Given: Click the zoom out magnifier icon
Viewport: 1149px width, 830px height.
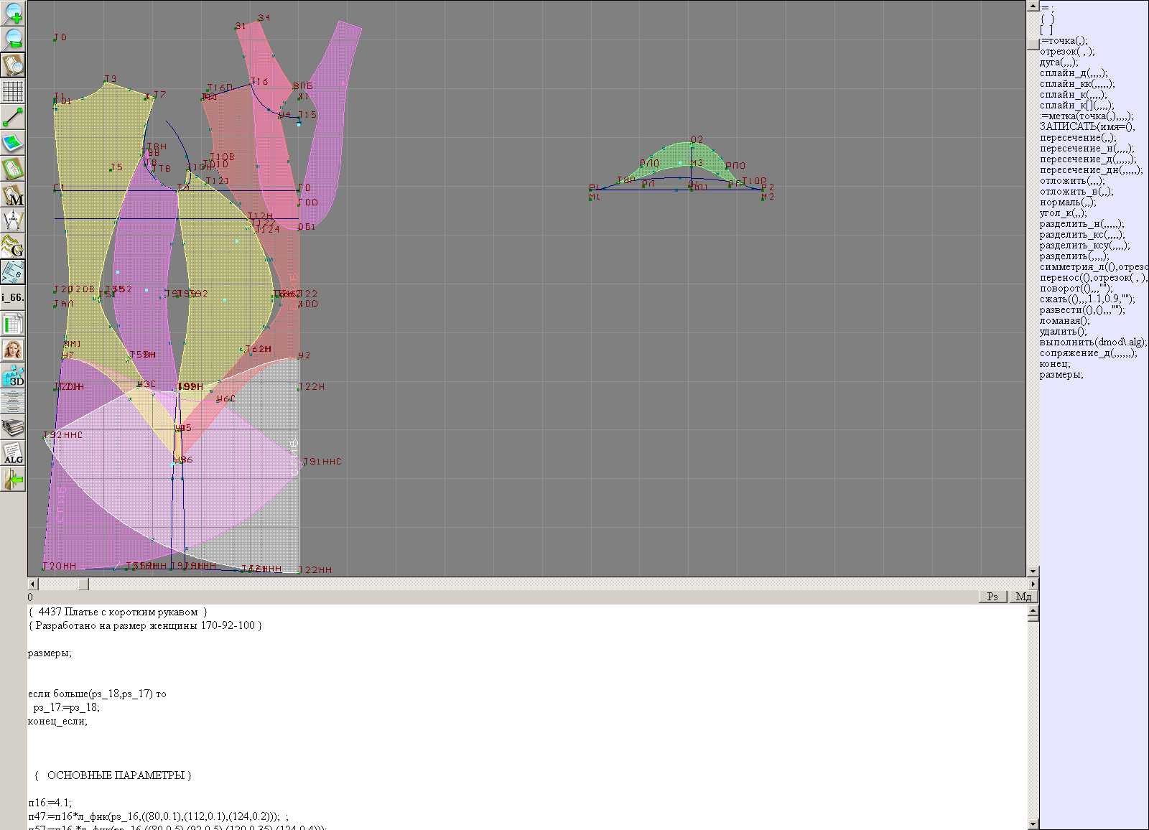Looking at the screenshot, I should (13, 39).
